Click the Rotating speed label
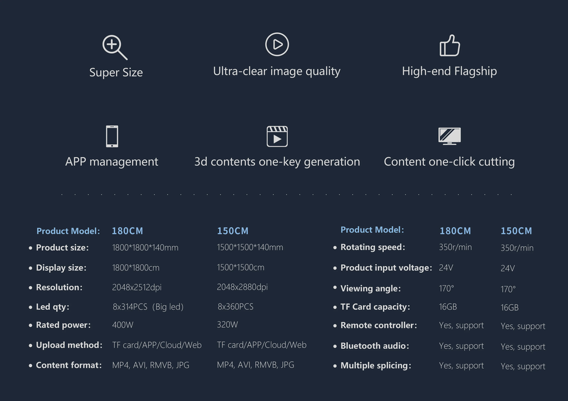The width and height of the screenshot is (568, 401). click(373, 247)
